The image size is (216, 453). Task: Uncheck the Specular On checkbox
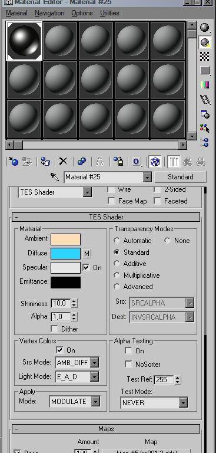pyautogui.click(x=86, y=268)
